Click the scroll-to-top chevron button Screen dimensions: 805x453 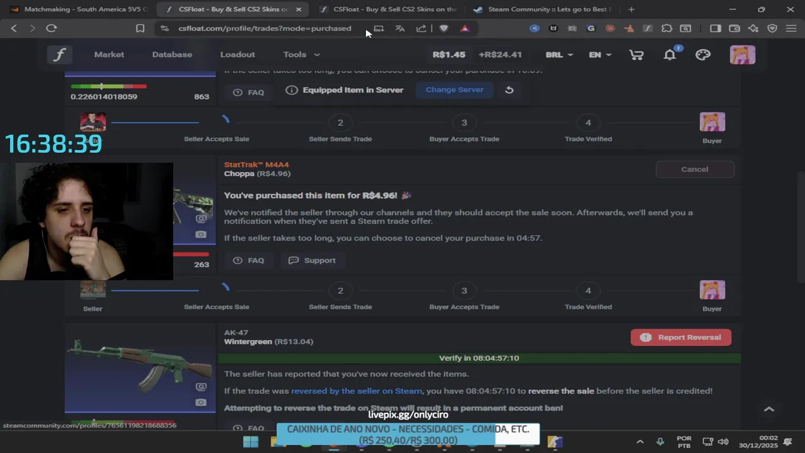point(769,409)
